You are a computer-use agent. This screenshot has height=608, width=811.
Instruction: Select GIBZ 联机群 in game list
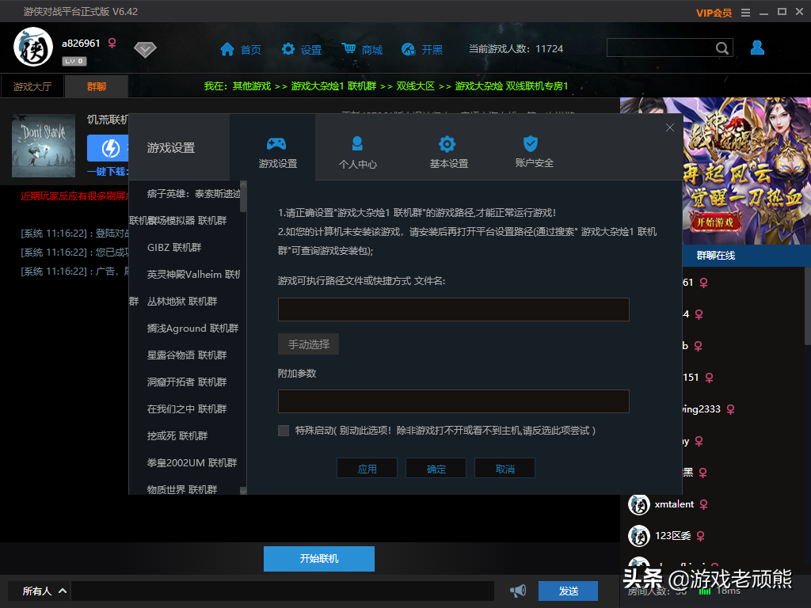(174, 248)
